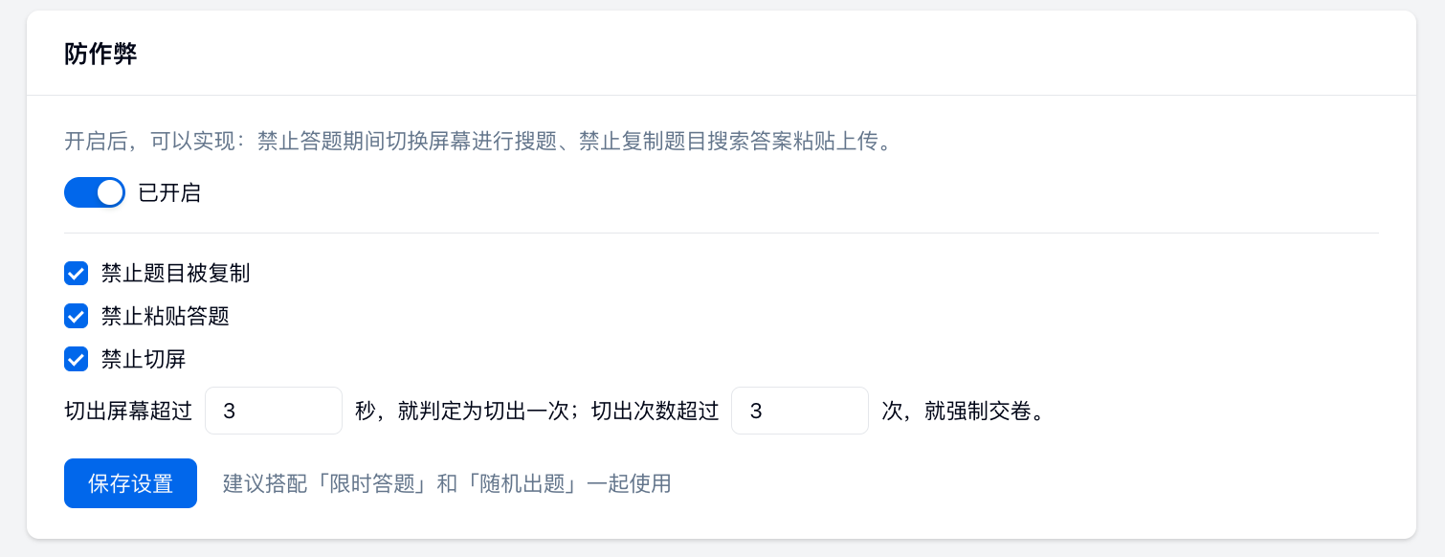The width and height of the screenshot is (1445, 557).
Task: Focus the screen-exit seconds input field
Action: point(273,411)
